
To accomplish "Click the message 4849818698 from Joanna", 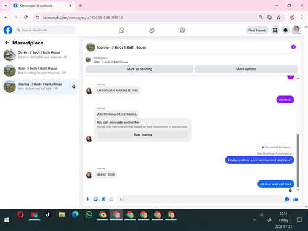I will (x=106, y=174).
